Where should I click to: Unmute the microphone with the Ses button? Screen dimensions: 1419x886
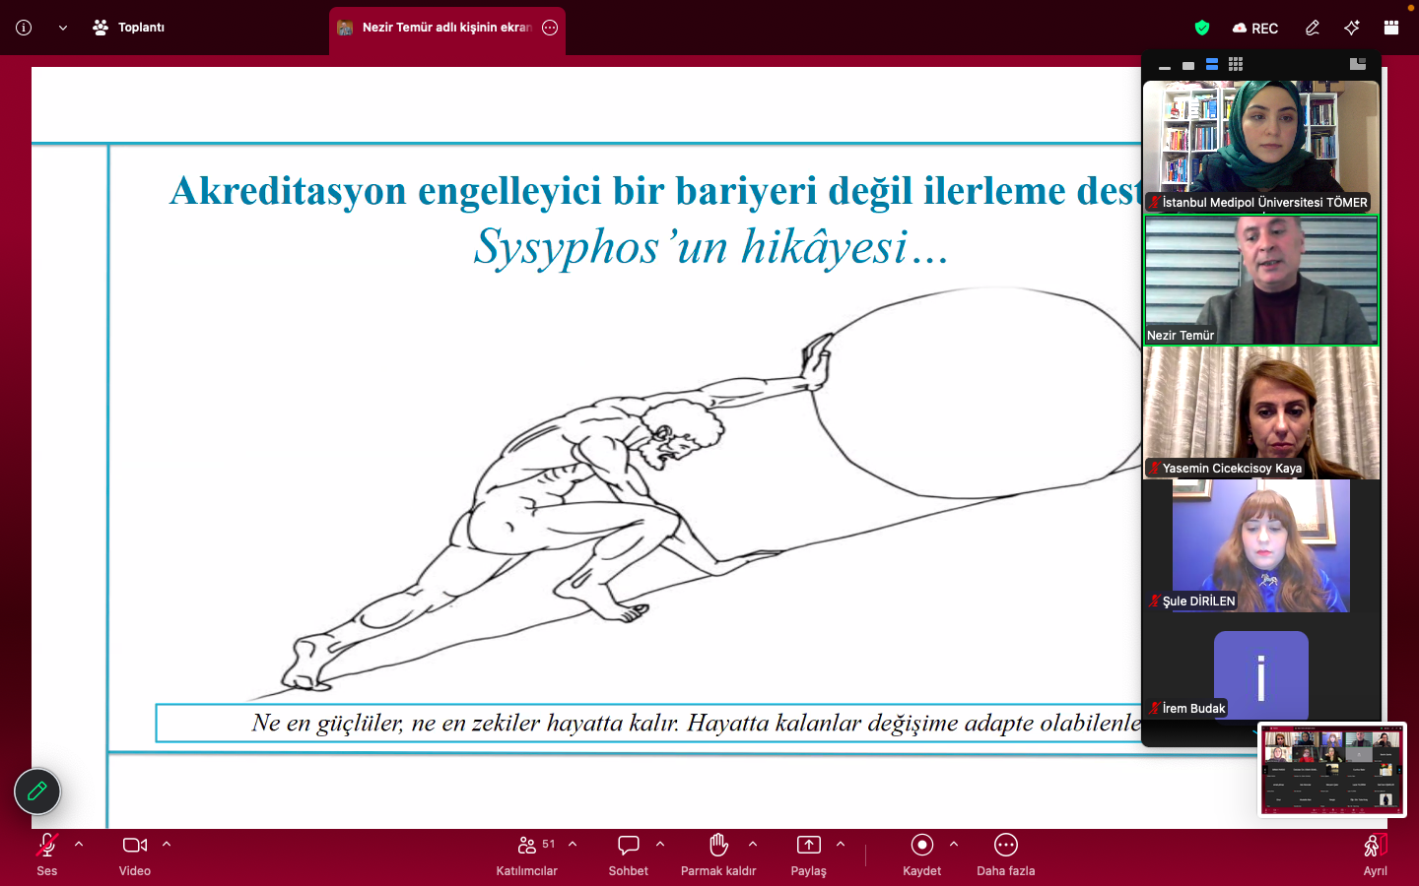coord(47,854)
